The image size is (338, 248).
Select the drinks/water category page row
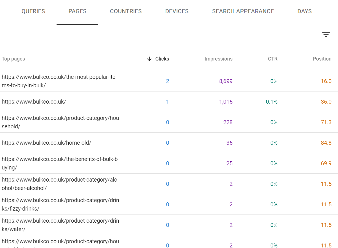coord(60,225)
